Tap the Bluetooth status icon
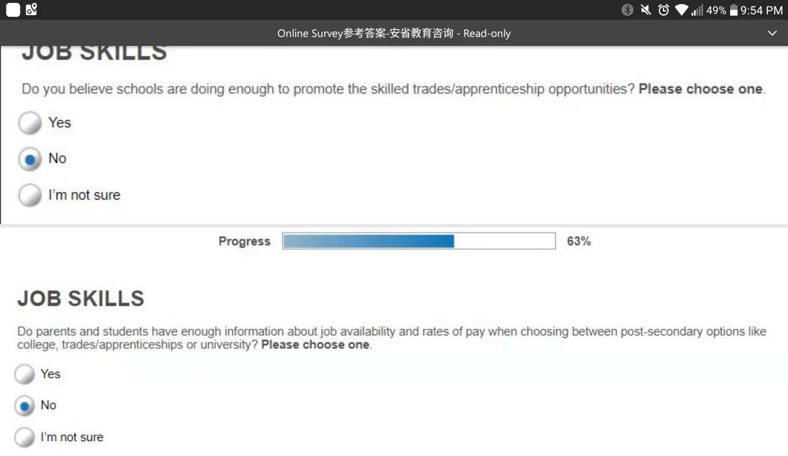 [628, 10]
